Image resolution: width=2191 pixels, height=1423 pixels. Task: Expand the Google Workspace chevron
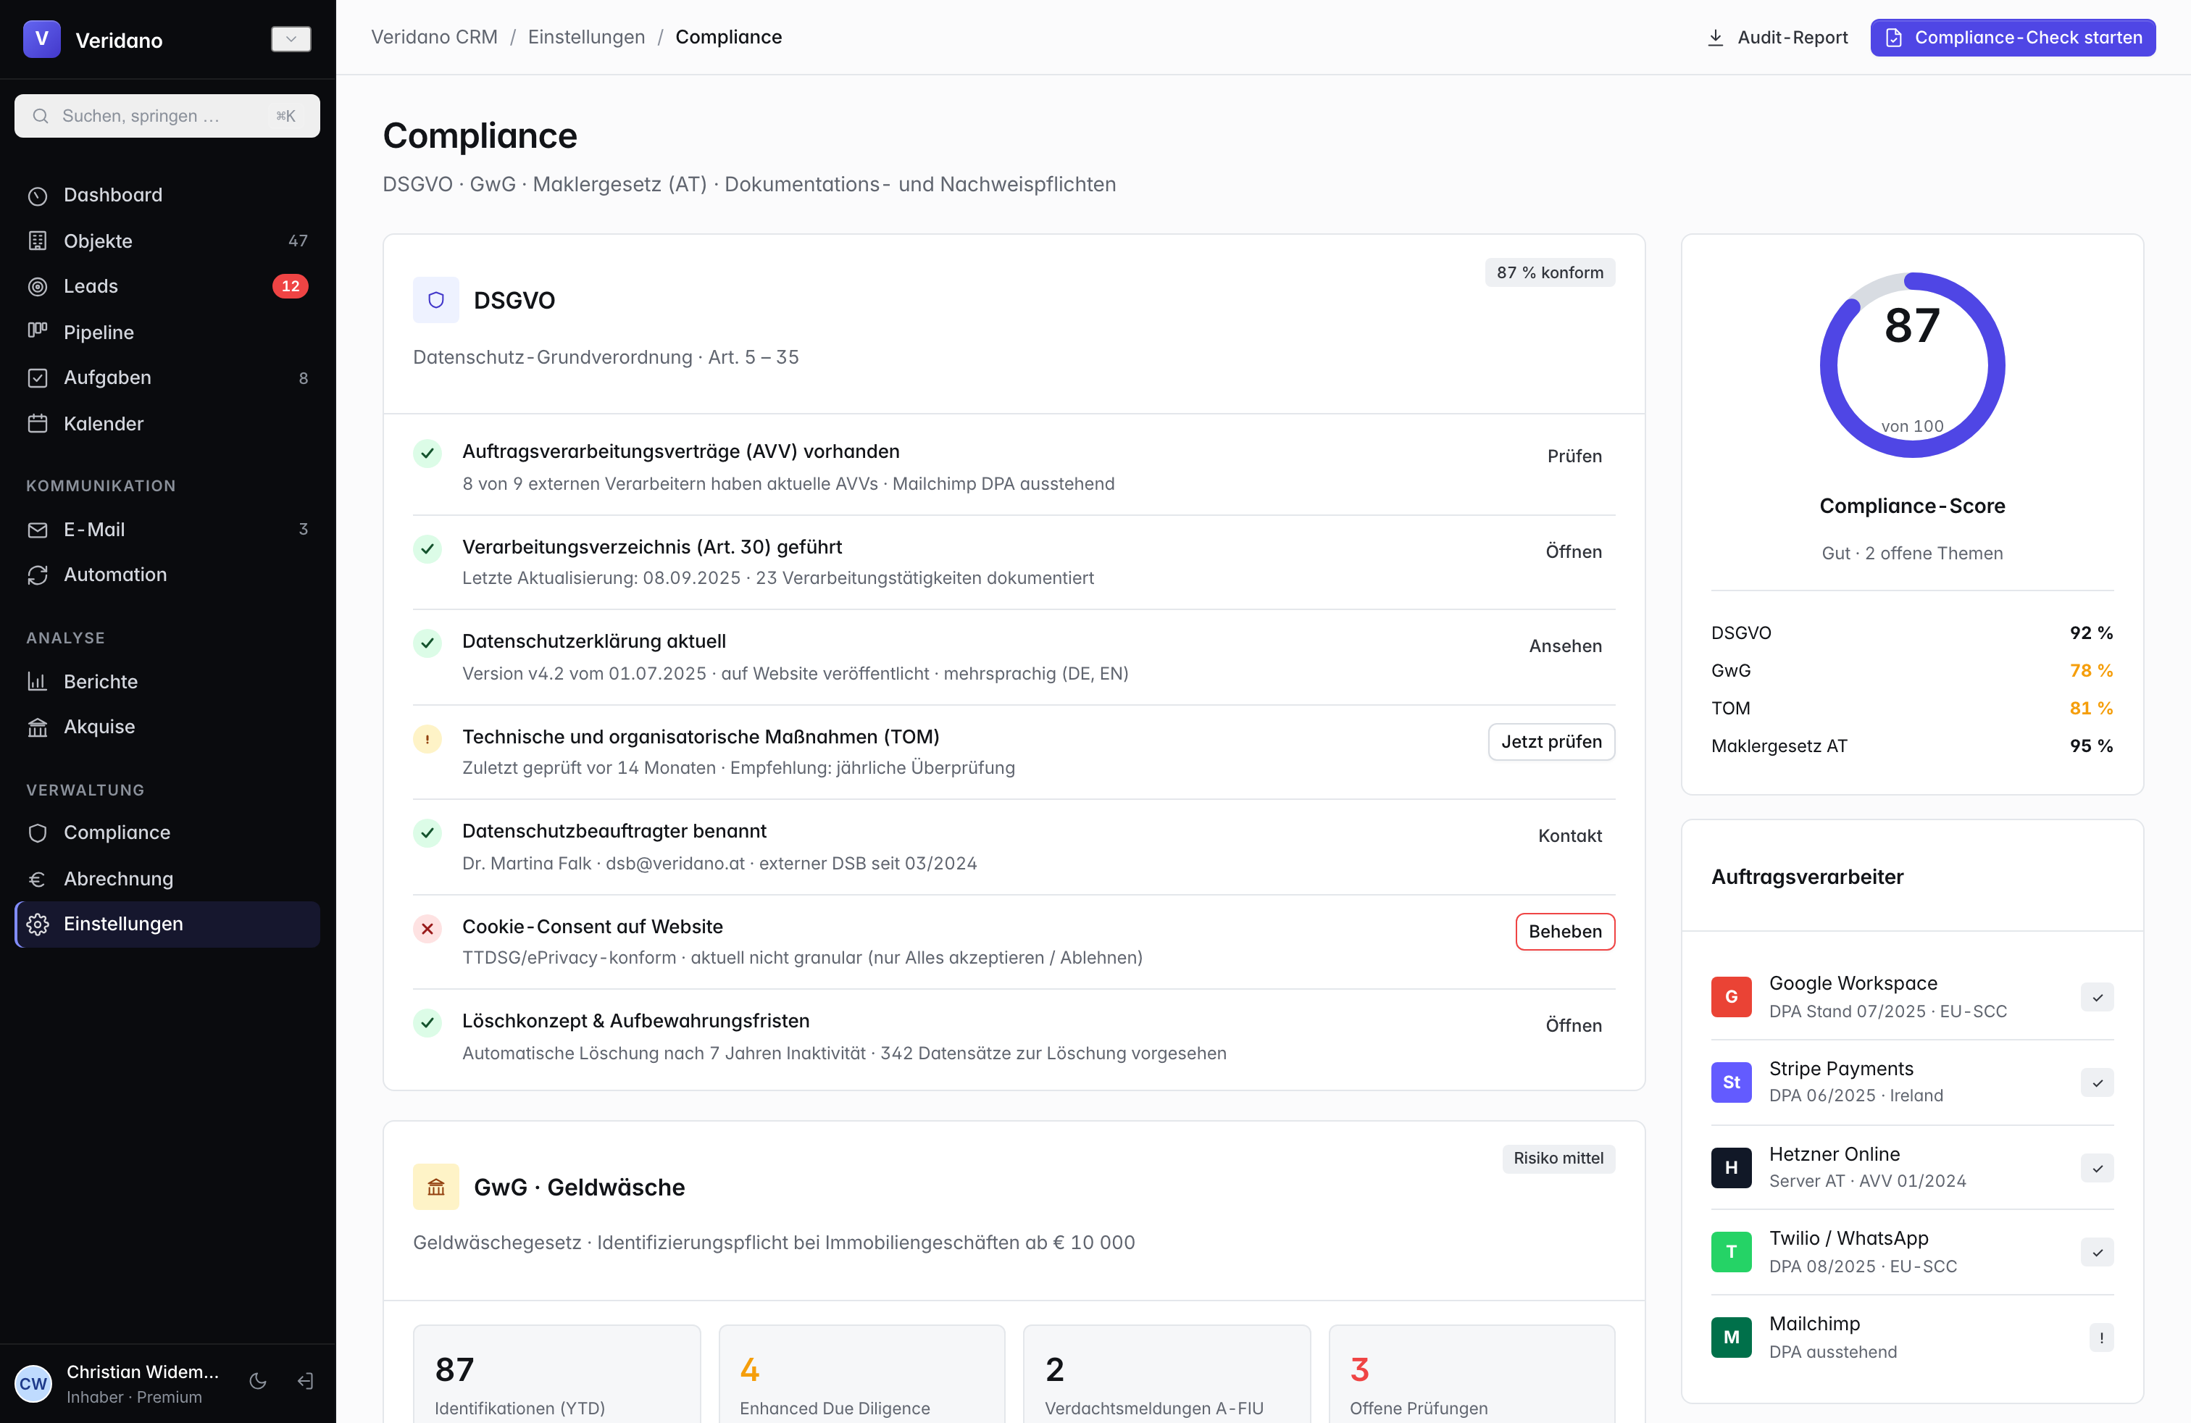point(2097,998)
